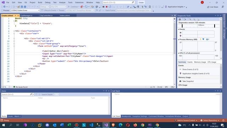Click the top Search (Ctrl+Q) box

pyautogui.click(x=118, y=2)
